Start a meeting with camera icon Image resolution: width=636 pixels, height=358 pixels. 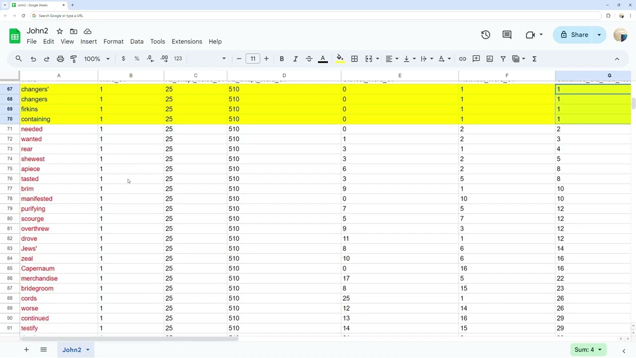(x=530, y=35)
